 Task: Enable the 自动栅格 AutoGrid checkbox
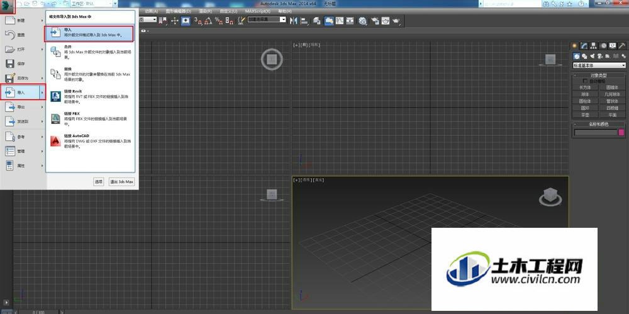point(585,81)
